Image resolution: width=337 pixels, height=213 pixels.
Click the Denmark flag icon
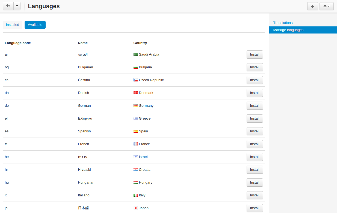tap(136, 93)
